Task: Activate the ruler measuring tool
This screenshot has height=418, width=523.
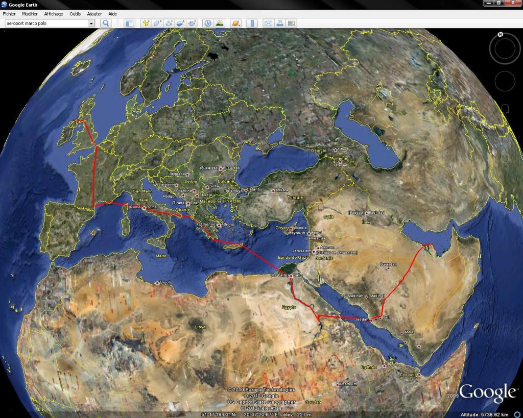Action: pos(252,23)
